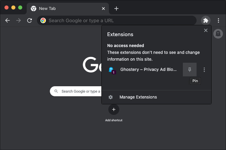Click the ghost profile icon at top right
The width and height of the screenshot is (226, 150).
tap(217, 33)
